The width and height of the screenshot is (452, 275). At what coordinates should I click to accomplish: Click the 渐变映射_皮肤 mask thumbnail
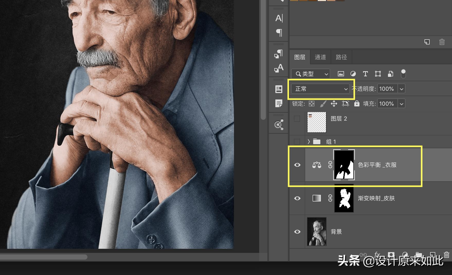(x=344, y=198)
